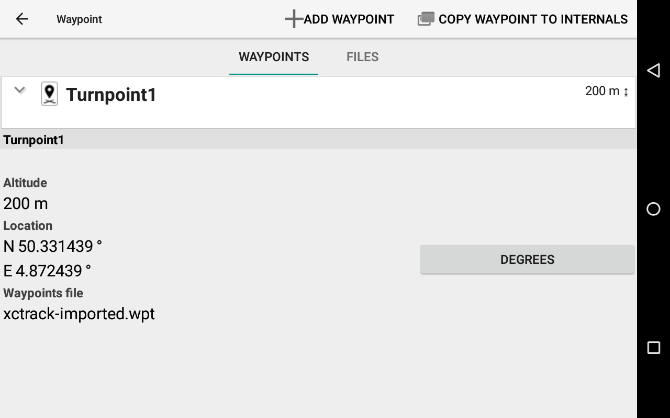This screenshot has width=670, height=418.
Task: Click the plus icon for adding waypoint
Action: pyautogui.click(x=294, y=19)
